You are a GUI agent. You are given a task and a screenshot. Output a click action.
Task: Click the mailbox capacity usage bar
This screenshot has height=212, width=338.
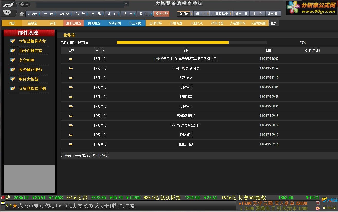[191, 43]
